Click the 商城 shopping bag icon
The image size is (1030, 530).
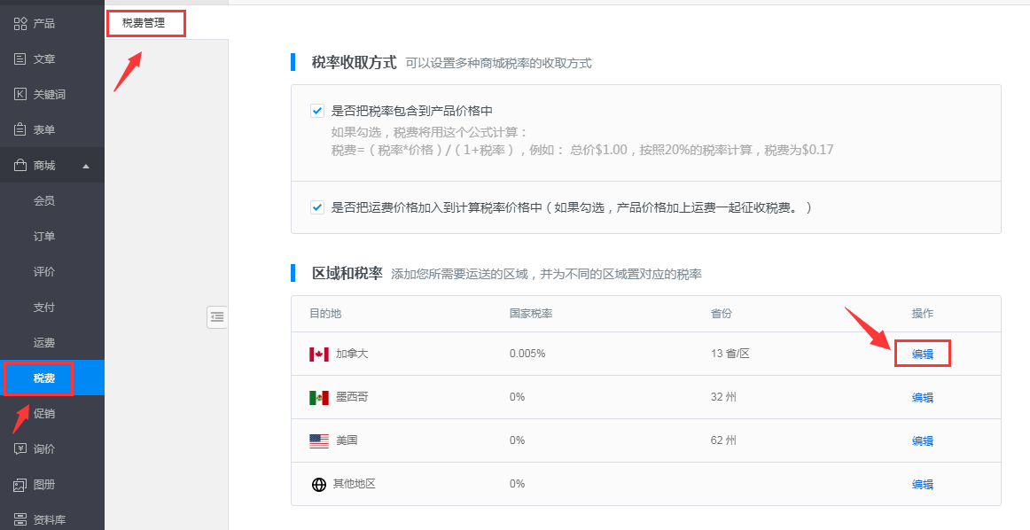(x=20, y=165)
